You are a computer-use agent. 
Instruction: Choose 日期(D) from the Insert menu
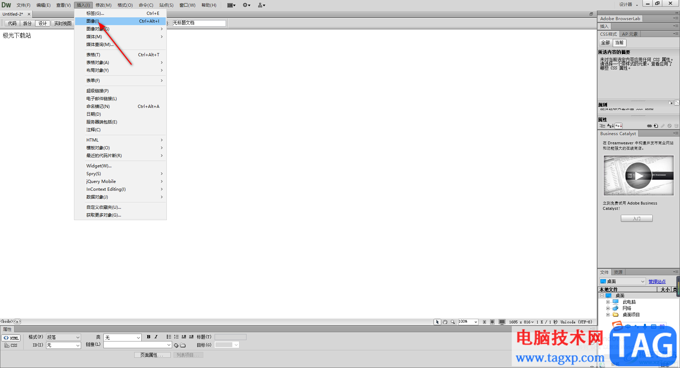(120, 114)
